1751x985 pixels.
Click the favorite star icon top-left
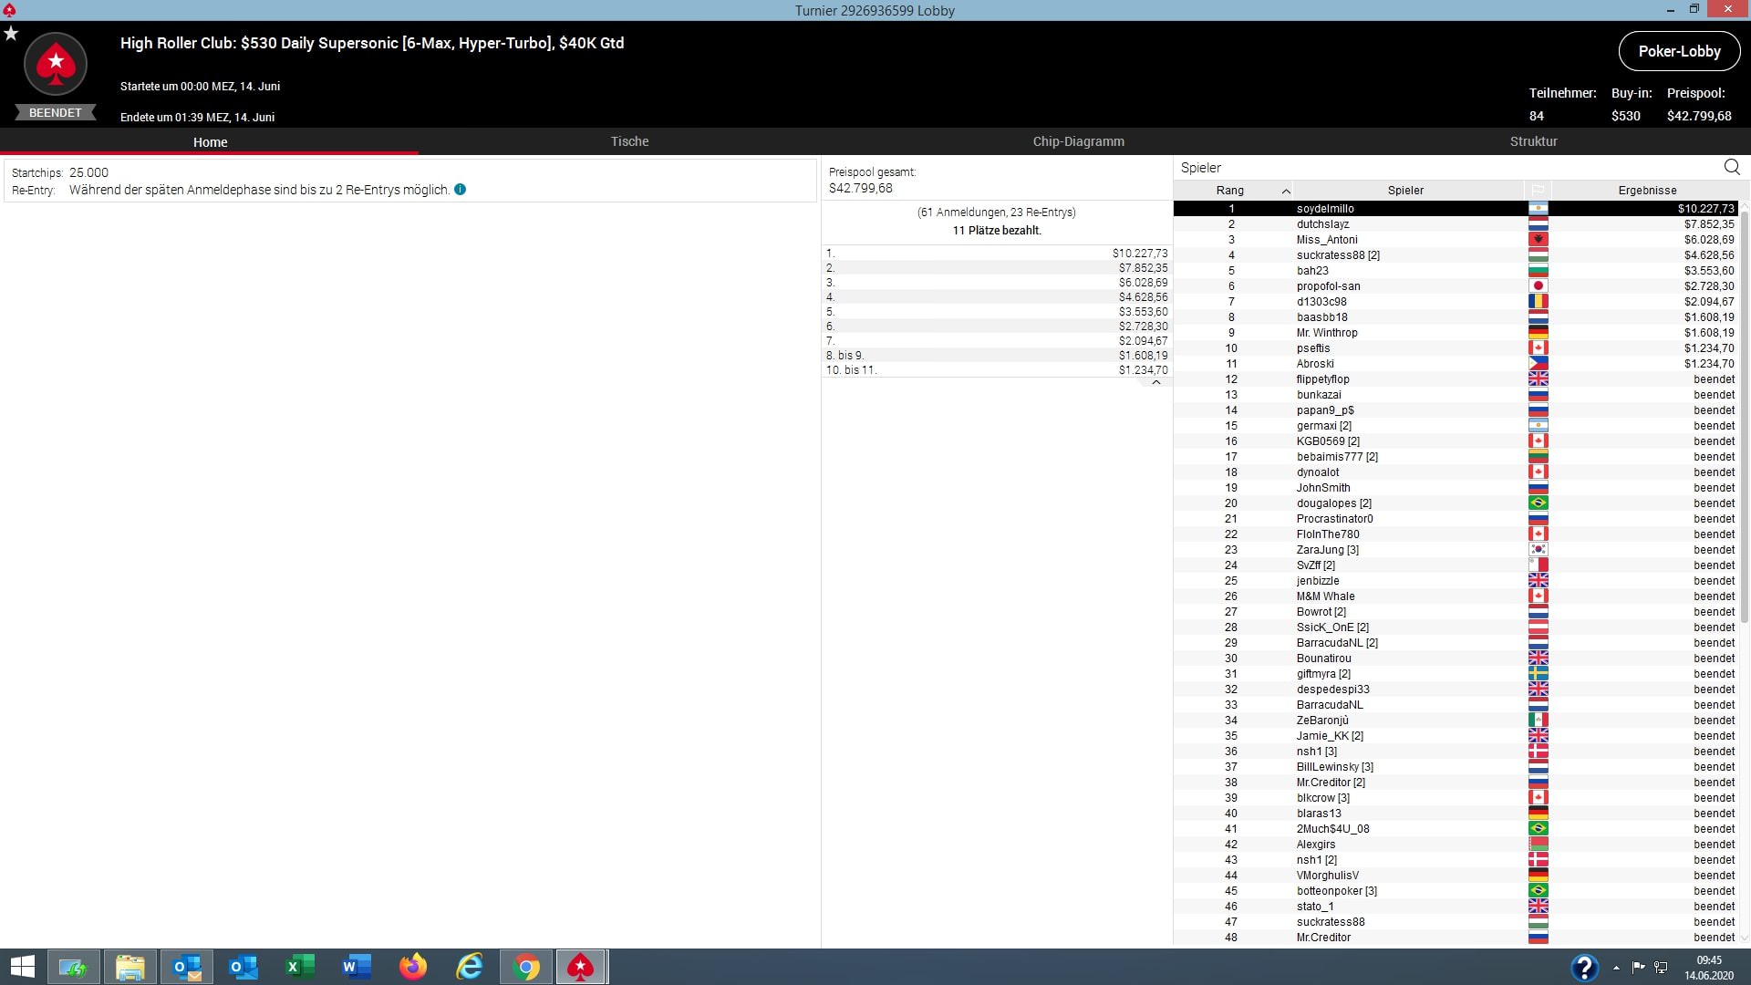[11, 34]
